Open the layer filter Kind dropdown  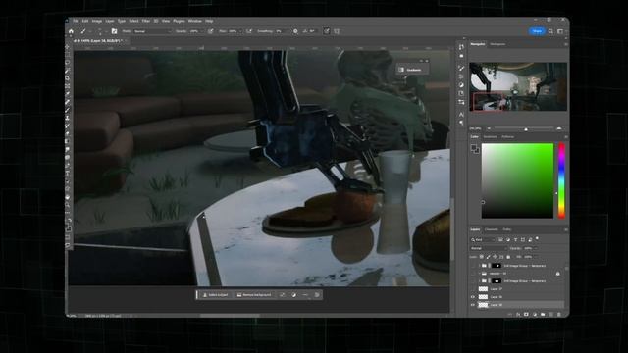point(483,239)
